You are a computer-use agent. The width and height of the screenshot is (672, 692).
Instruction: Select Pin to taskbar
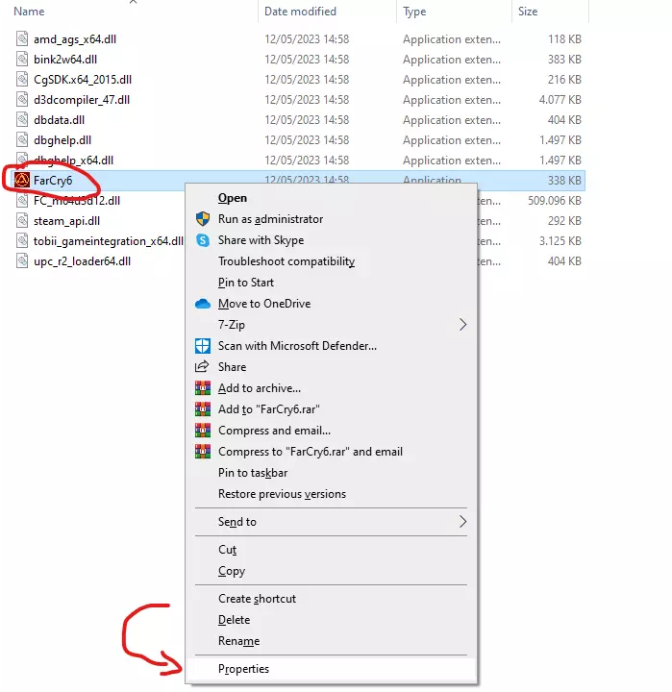click(331, 473)
